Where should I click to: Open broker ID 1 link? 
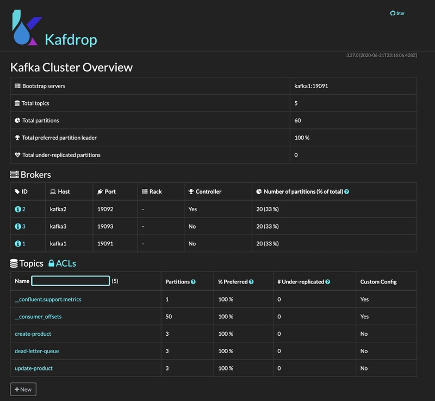23,243
